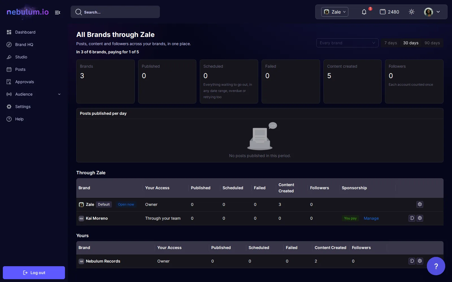Screen dimensions: 452x282
Task: Focus the Search input field
Action: [x=115, y=12]
